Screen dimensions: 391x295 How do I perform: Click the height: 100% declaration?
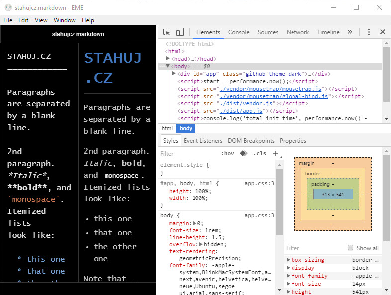click(190, 191)
